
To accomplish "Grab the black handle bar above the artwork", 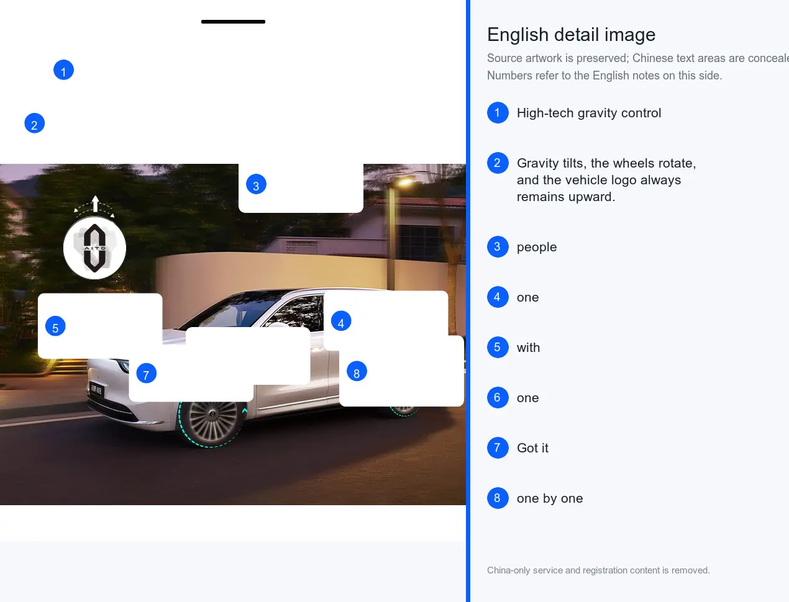I will pos(233,22).
